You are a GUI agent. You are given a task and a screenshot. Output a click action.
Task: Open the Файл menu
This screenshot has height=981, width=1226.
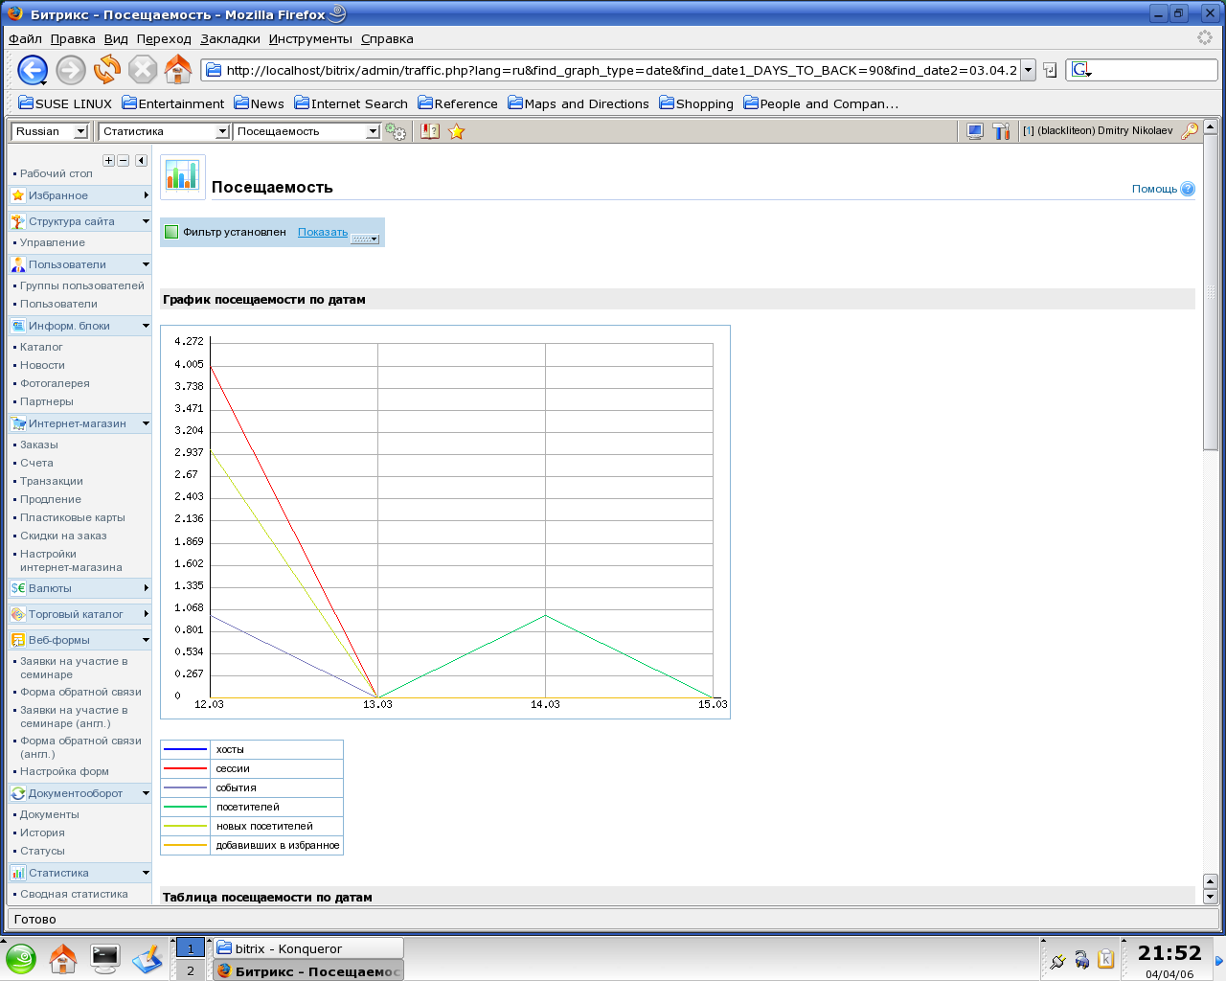[25, 39]
